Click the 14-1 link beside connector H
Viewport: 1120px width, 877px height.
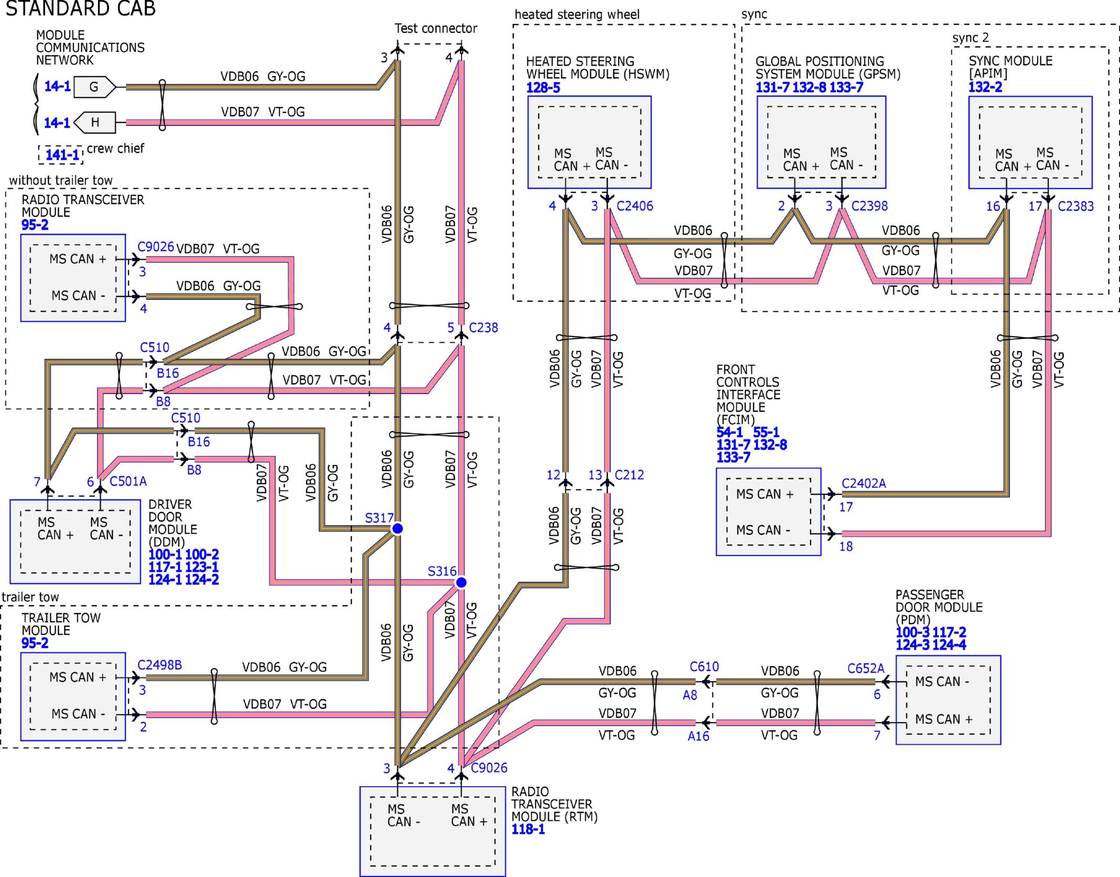tap(57, 123)
